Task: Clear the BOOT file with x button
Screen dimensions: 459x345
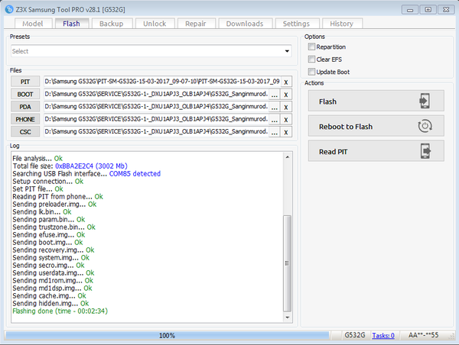Action: [x=286, y=94]
